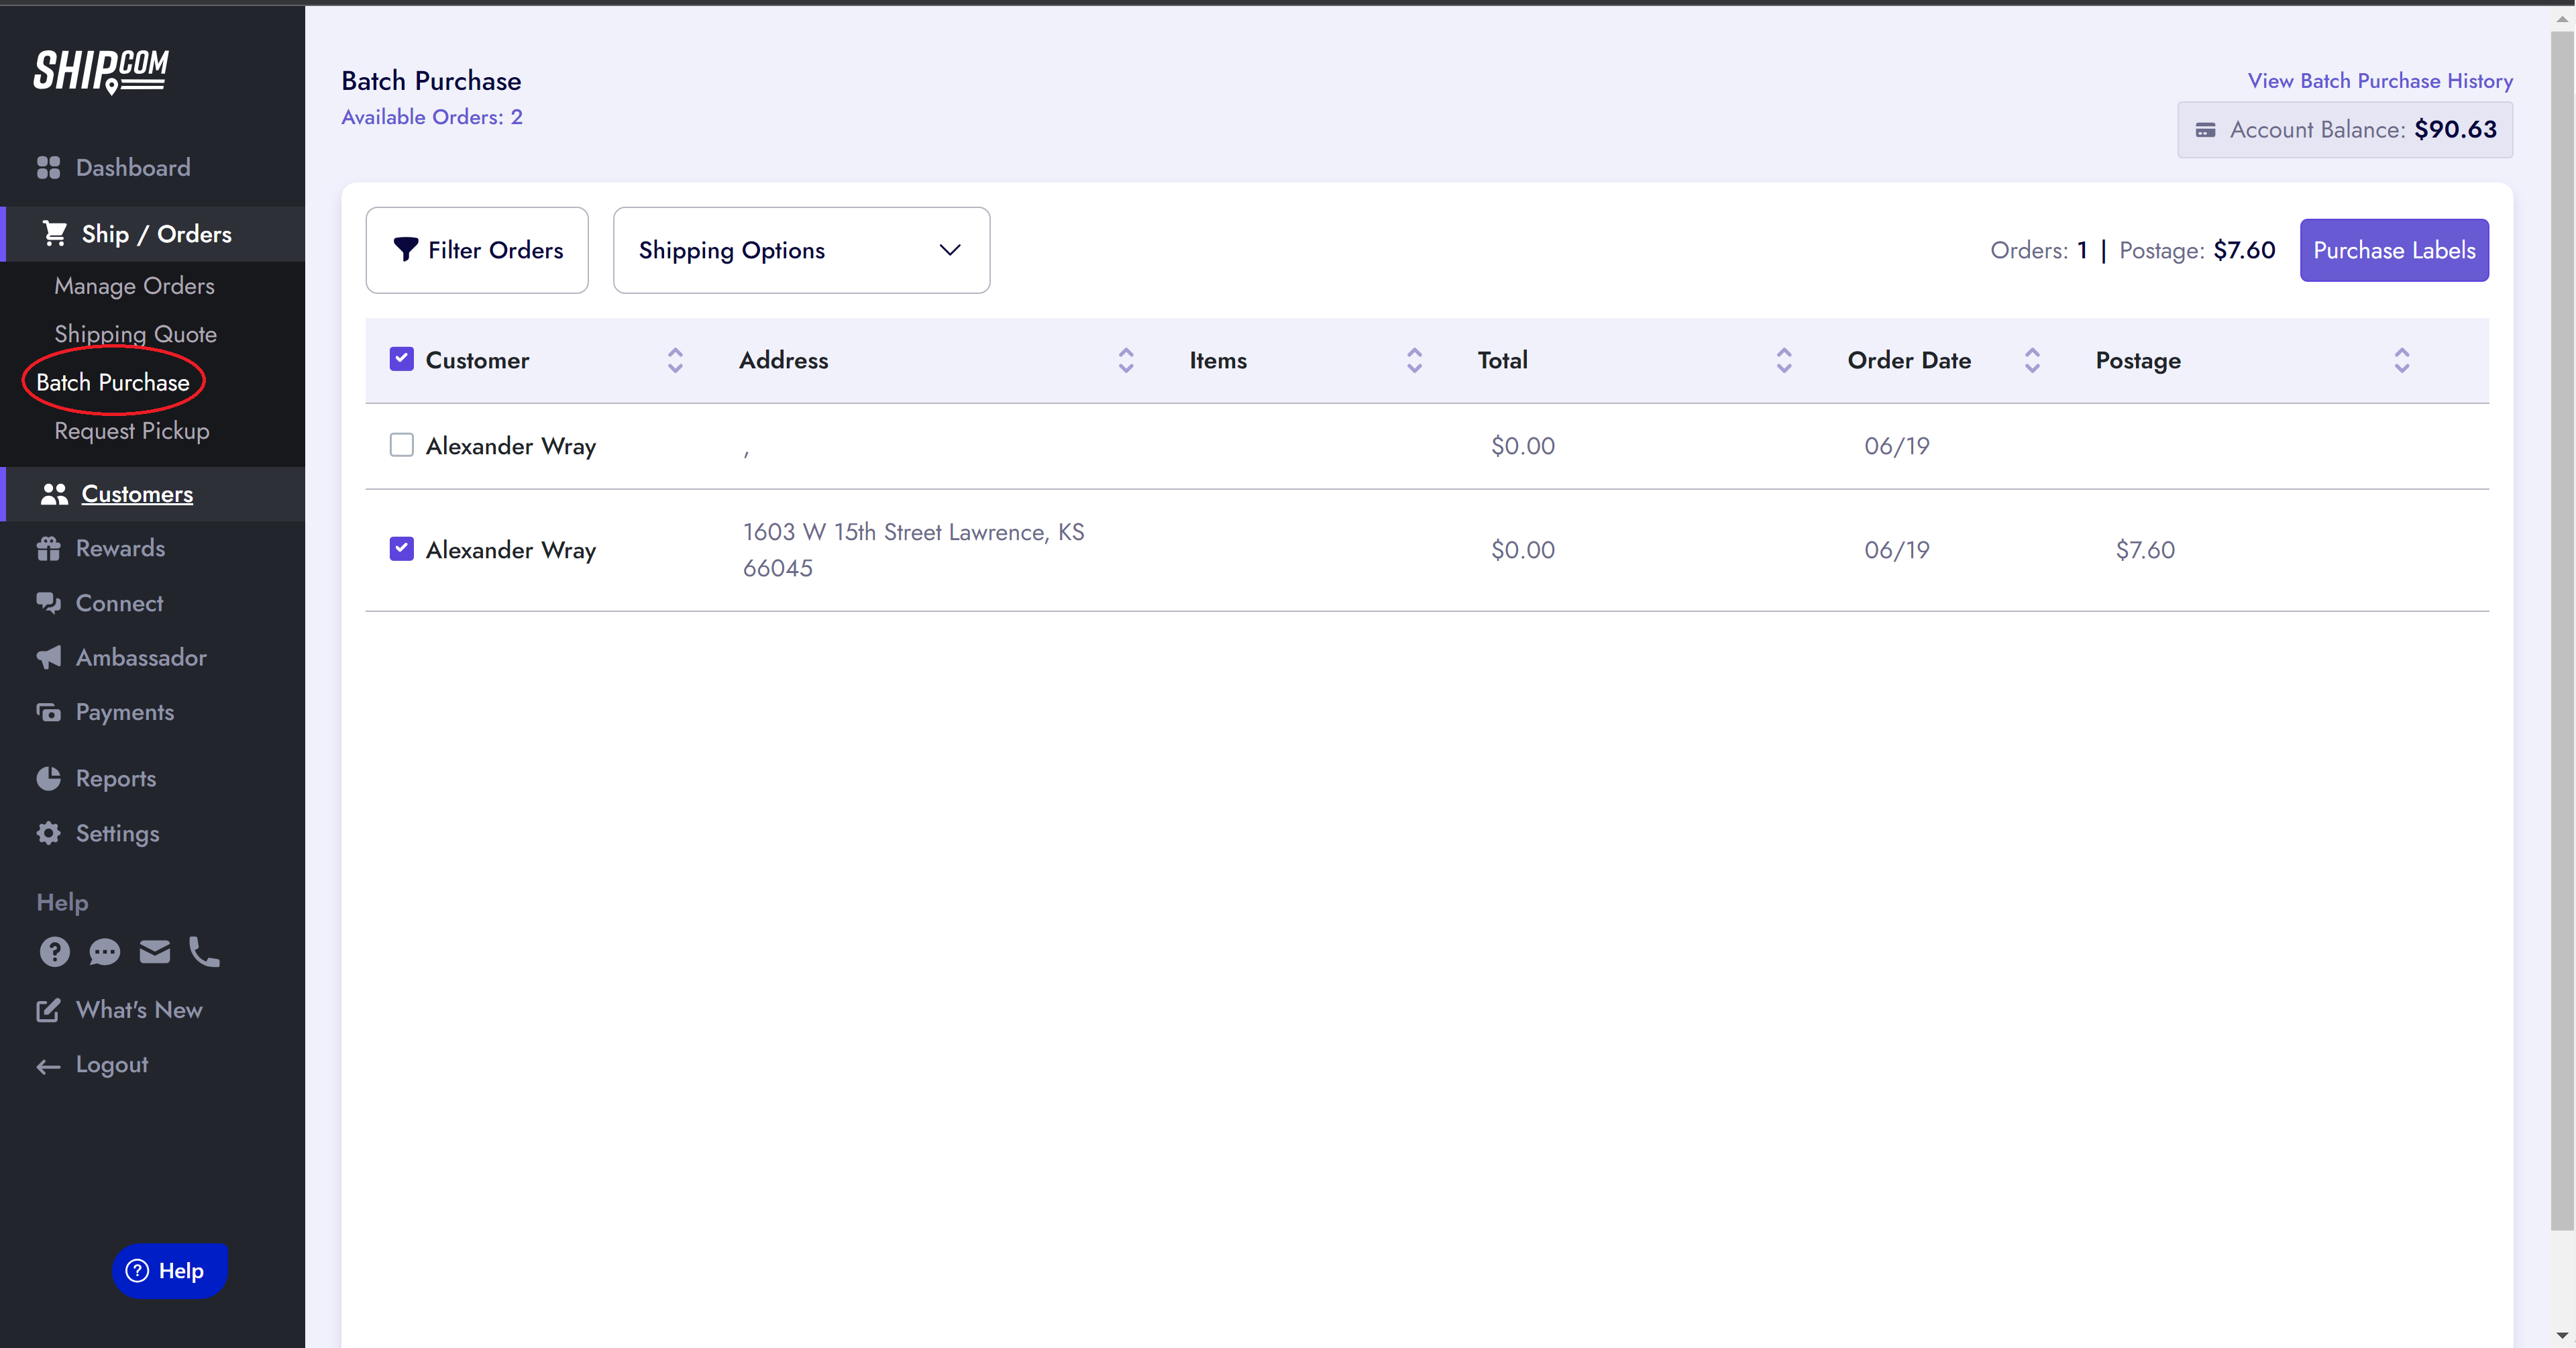The image size is (2576, 1348).
Task: Check the first Alexander Wray row checkbox
Action: 402,445
